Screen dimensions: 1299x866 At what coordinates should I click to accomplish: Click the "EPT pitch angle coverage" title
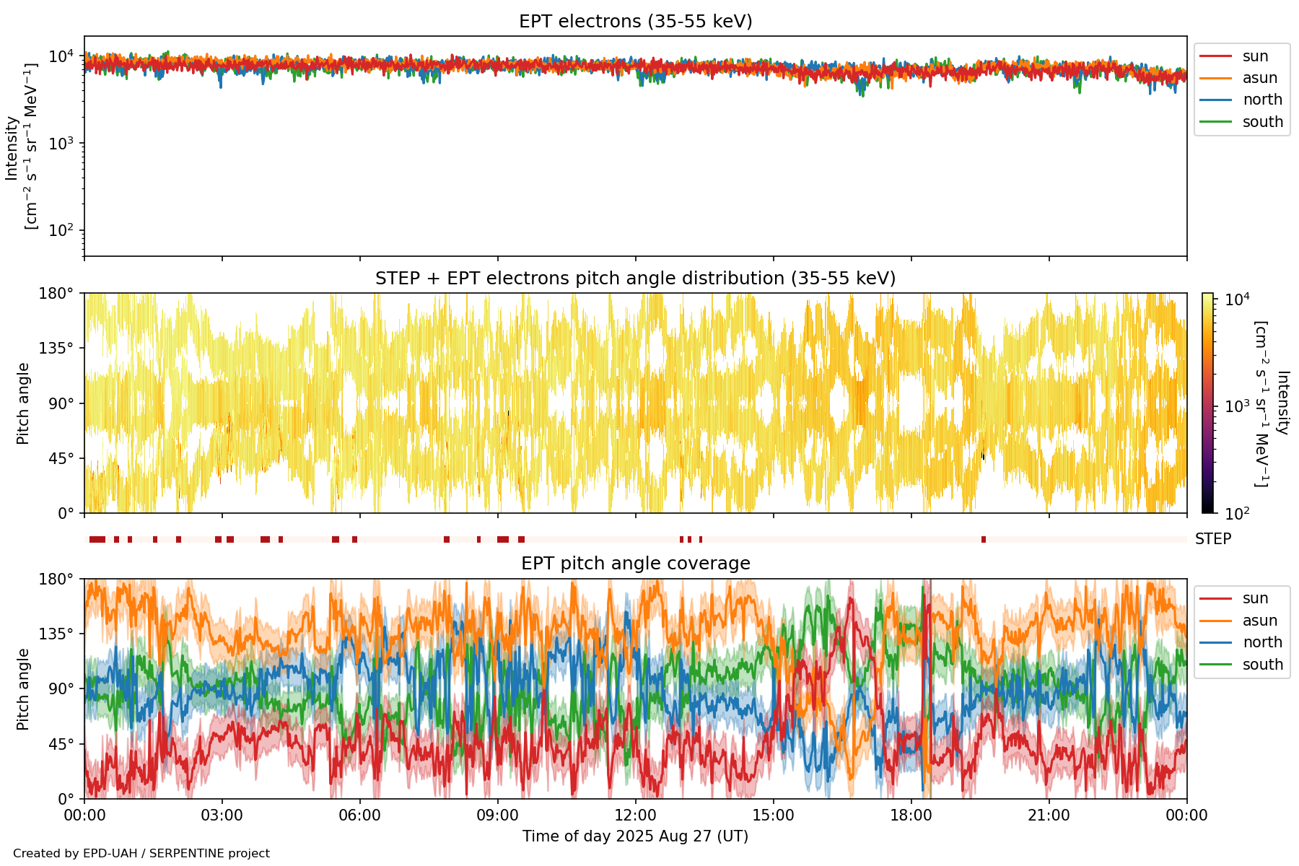coord(635,564)
